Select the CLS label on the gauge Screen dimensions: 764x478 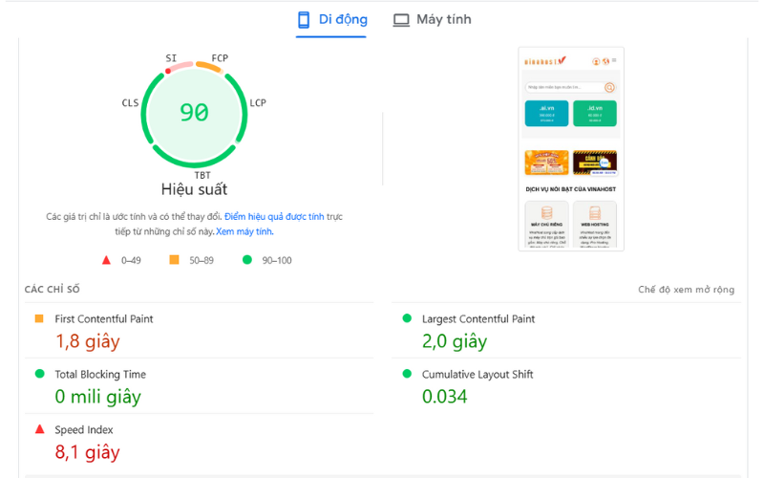click(130, 103)
